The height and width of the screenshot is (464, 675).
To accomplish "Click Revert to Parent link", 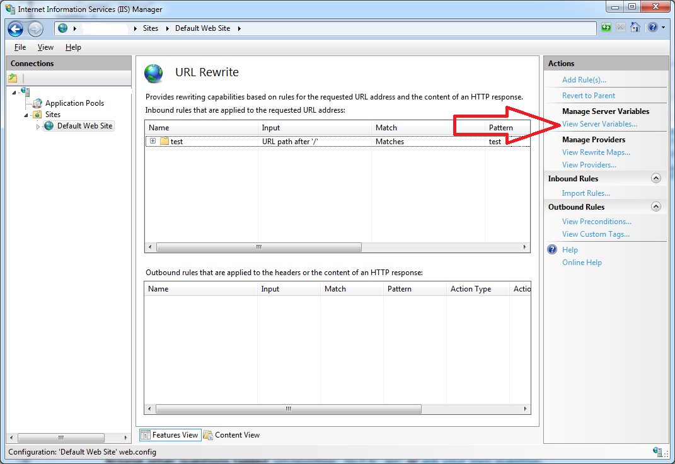I will pyautogui.click(x=589, y=96).
